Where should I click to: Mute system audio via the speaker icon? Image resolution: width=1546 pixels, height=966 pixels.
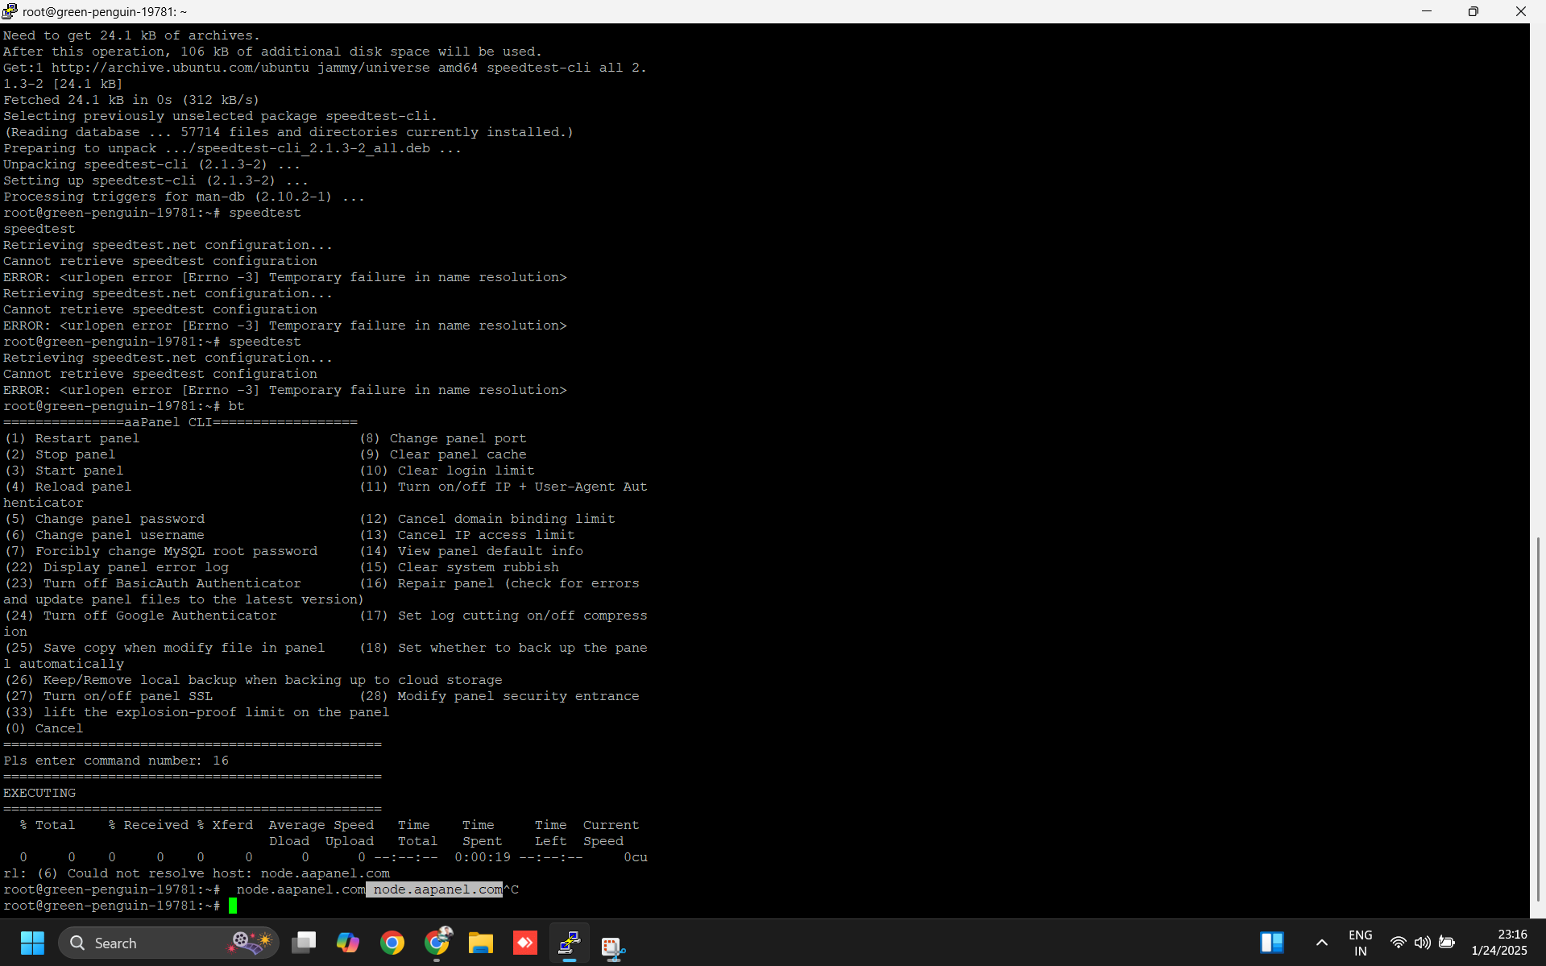[1423, 943]
